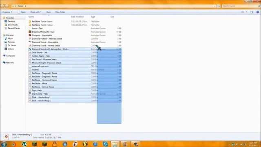Open the Videos library
Screen dimensions: 261x147
point(11,49)
